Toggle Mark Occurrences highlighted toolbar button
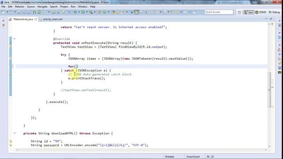 pyautogui.click(x=137, y=12)
